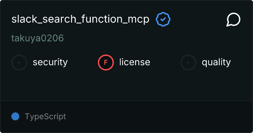This screenshot has height=133, width=253.
Task: Select the license rating label
Action: pyautogui.click(x=134, y=62)
